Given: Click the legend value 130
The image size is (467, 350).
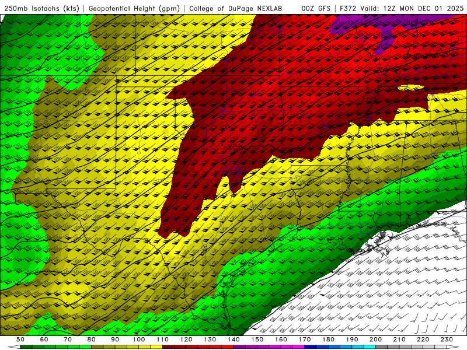Looking at the screenshot, I should (x=210, y=339).
